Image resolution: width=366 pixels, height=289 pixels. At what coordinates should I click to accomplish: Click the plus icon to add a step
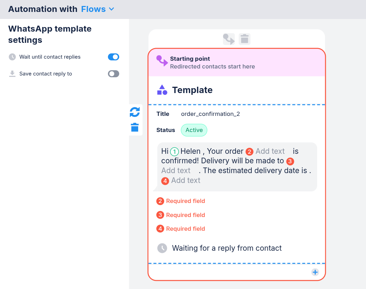coord(315,272)
